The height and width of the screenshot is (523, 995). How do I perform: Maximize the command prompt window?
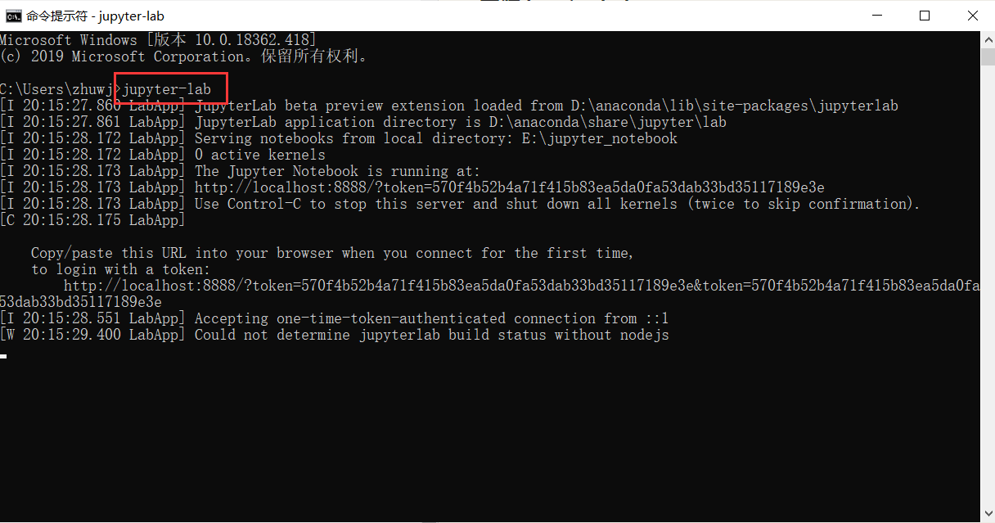click(x=925, y=16)
